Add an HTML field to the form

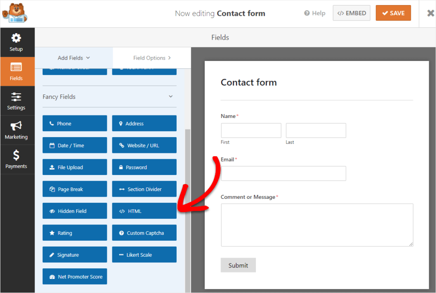[144, 211]
